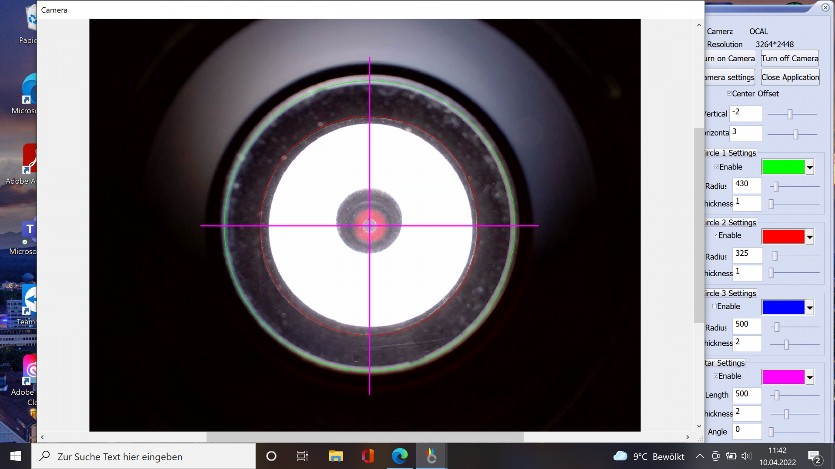Toggle the Center Offset checkbox

coord(729,93)
